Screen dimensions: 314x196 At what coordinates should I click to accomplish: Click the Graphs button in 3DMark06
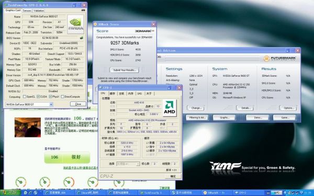[224, 118]
